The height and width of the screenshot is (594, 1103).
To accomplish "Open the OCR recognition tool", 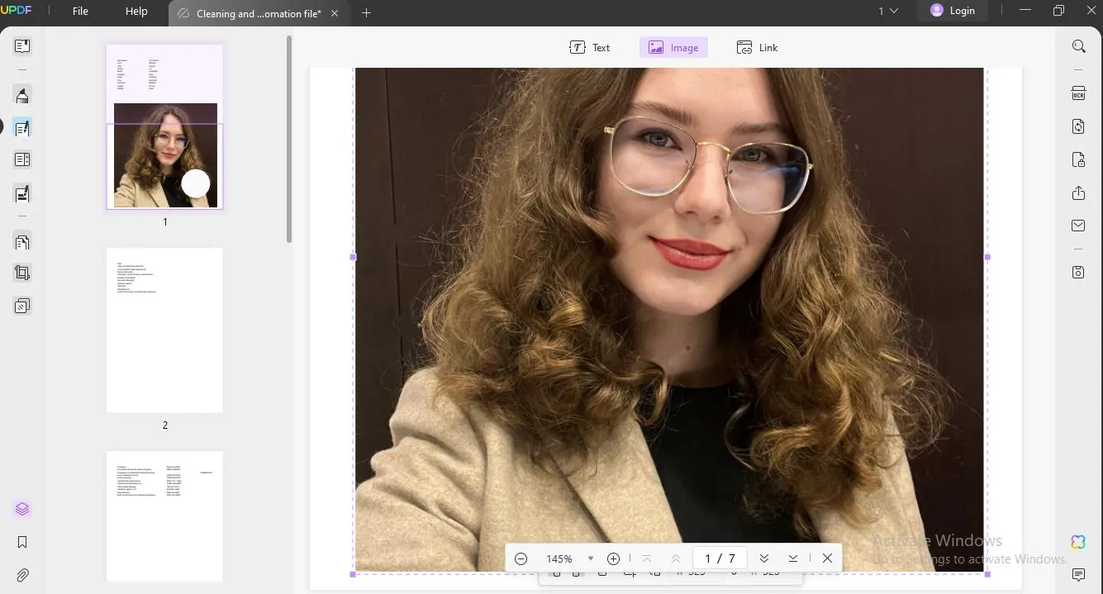I will pos(1078,93).
